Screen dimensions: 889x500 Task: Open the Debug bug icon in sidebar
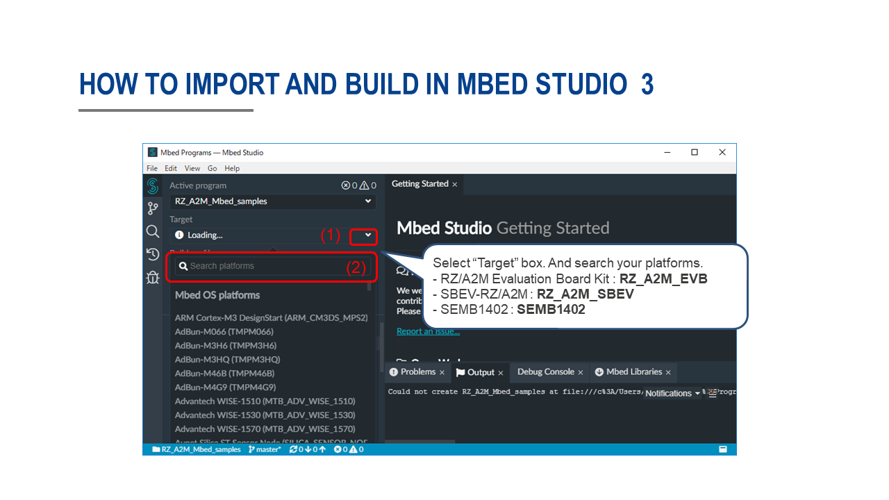153,278
